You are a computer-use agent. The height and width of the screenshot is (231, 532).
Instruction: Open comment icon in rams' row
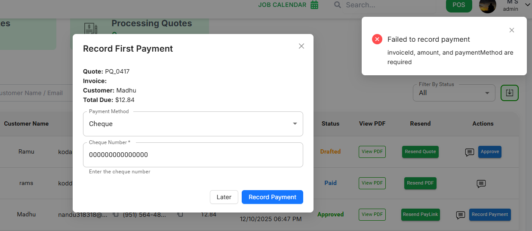point(481,184)
